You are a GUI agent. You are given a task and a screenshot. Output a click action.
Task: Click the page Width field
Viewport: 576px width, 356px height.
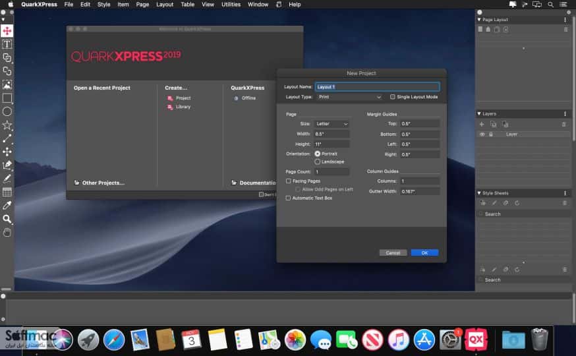click(331, 134)
